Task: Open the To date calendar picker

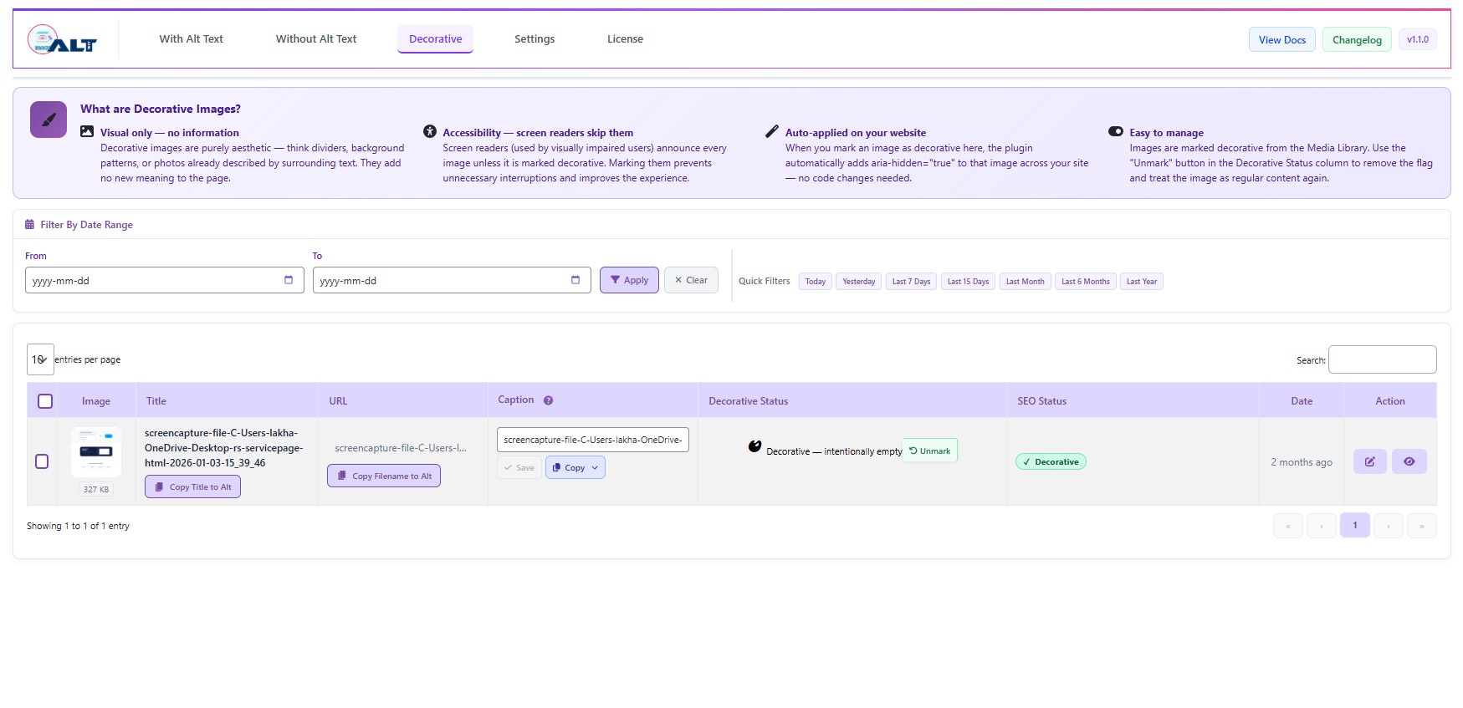Action: pos(575,280)
